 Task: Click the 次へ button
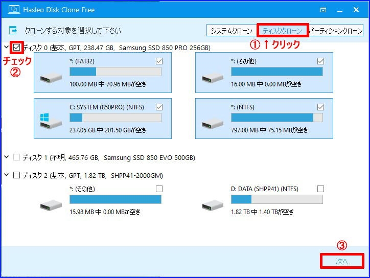click(342, 261)
